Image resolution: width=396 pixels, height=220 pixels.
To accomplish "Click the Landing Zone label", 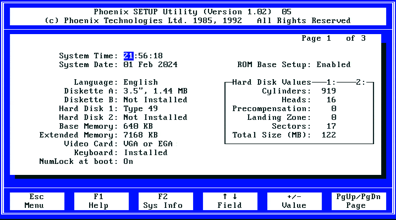I will pyautogui.click(x=279, y=118).
